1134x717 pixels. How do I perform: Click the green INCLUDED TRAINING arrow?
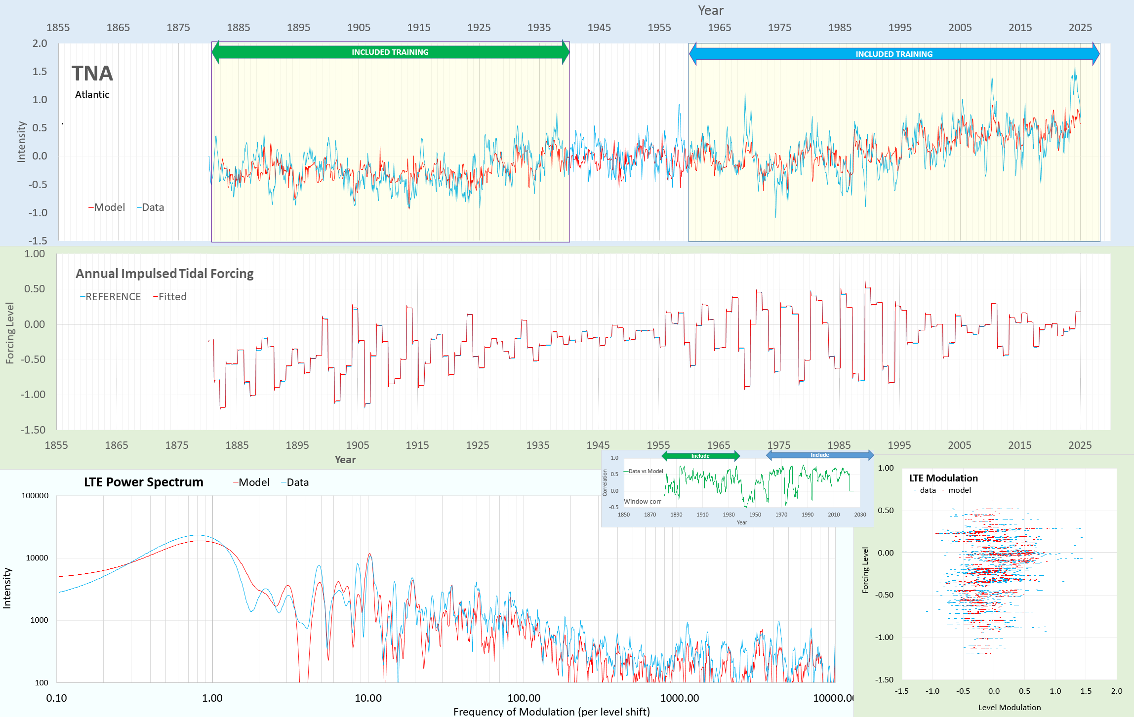tap(390, 52)
